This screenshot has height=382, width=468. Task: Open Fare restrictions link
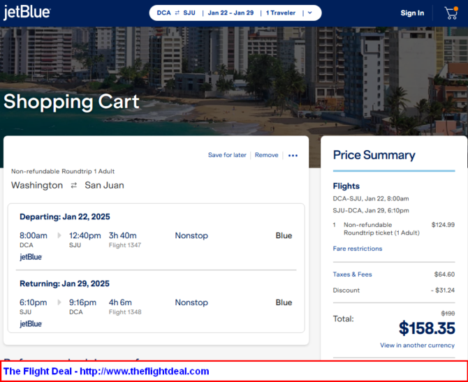tap(358, 249)
